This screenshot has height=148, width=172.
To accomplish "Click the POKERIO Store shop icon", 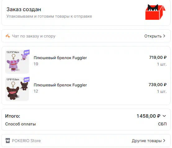I will [x=8, y=141].
